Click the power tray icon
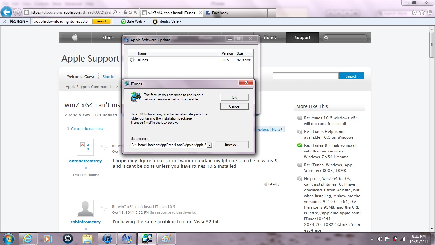Image resolution: width=435 pixels, height=245 pixels. pos(395,239)
